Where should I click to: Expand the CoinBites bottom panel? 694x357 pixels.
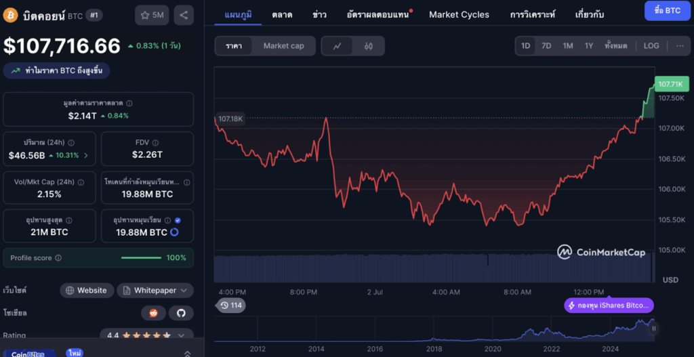(x=188, y=353)
